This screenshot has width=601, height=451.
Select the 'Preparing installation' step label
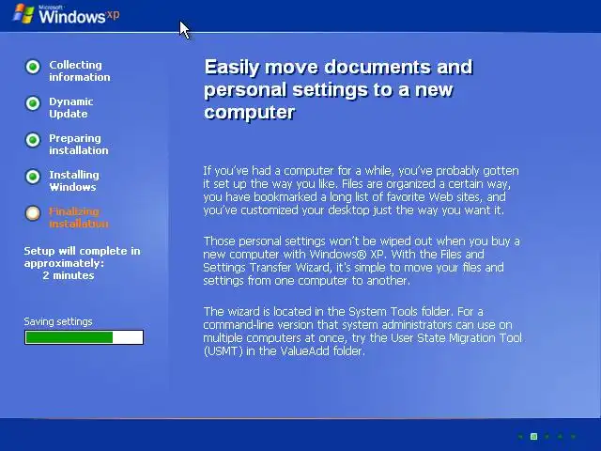pos(79,144)
